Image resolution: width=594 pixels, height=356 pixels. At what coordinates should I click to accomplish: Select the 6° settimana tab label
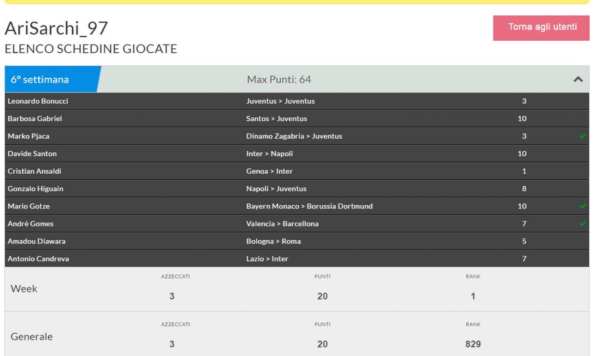click(40, 79)
